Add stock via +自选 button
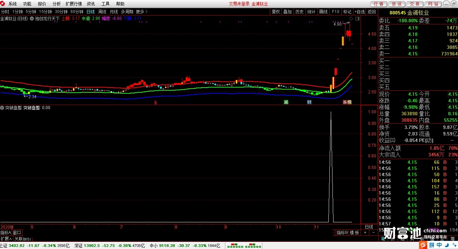The image size is (458, 249). pyautogui.click(x=359, y=12)
